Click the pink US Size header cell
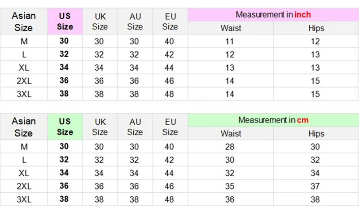The height and width of the screenshot is (212, 359). tap(65, 21)
